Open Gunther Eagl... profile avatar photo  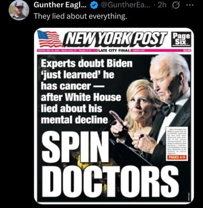[19, 10]
